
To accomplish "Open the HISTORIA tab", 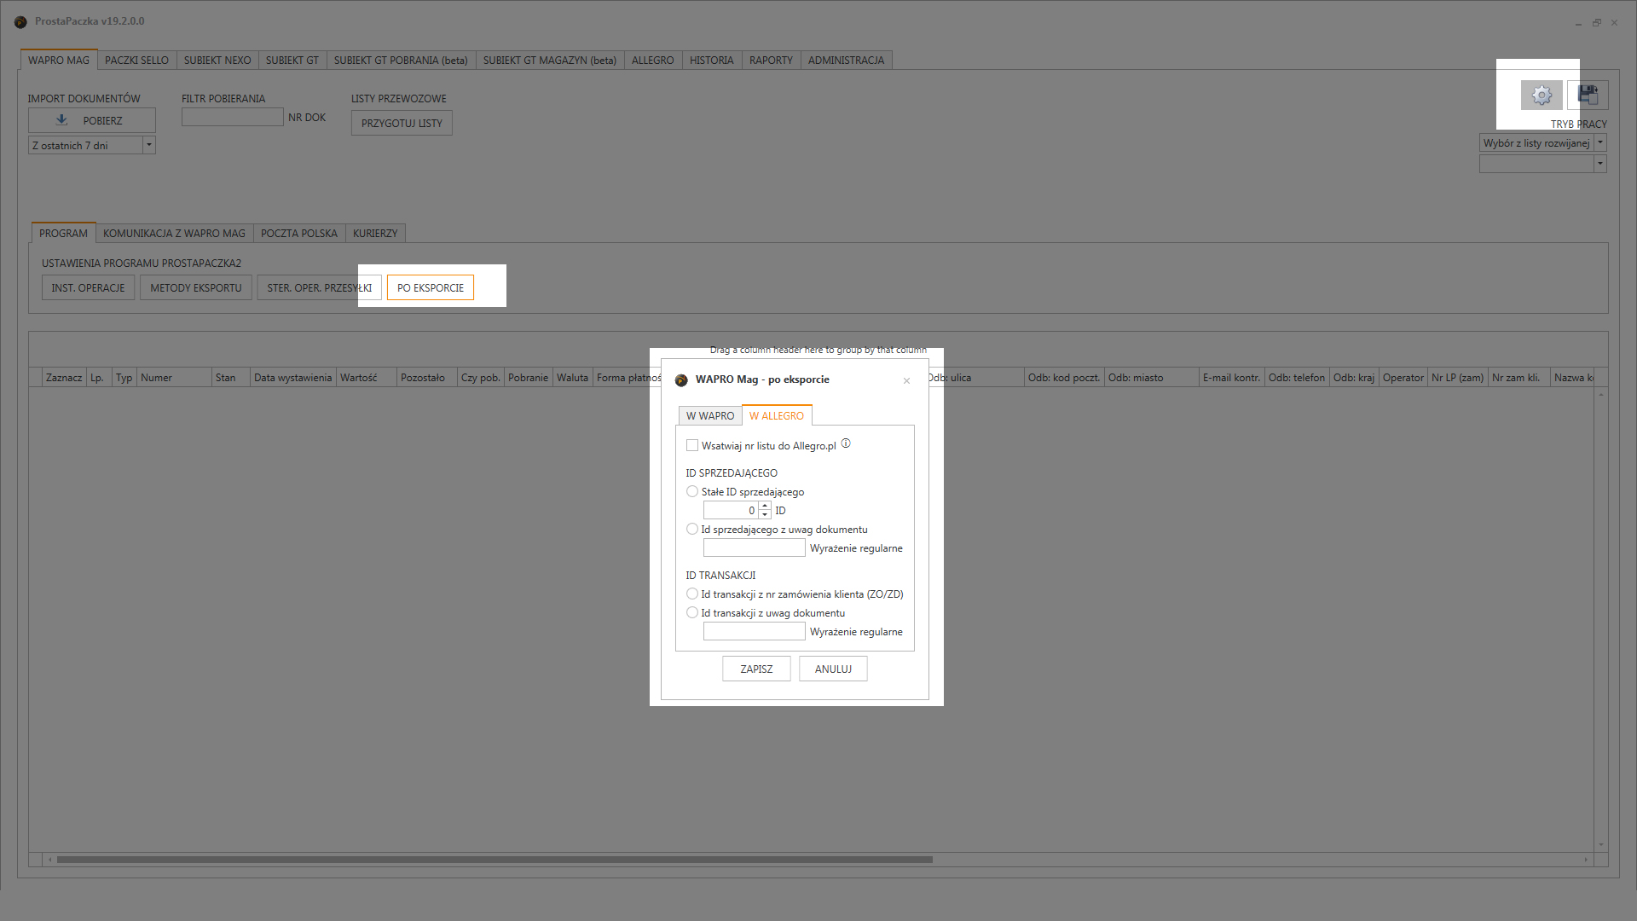I will [x=712, y=61].
